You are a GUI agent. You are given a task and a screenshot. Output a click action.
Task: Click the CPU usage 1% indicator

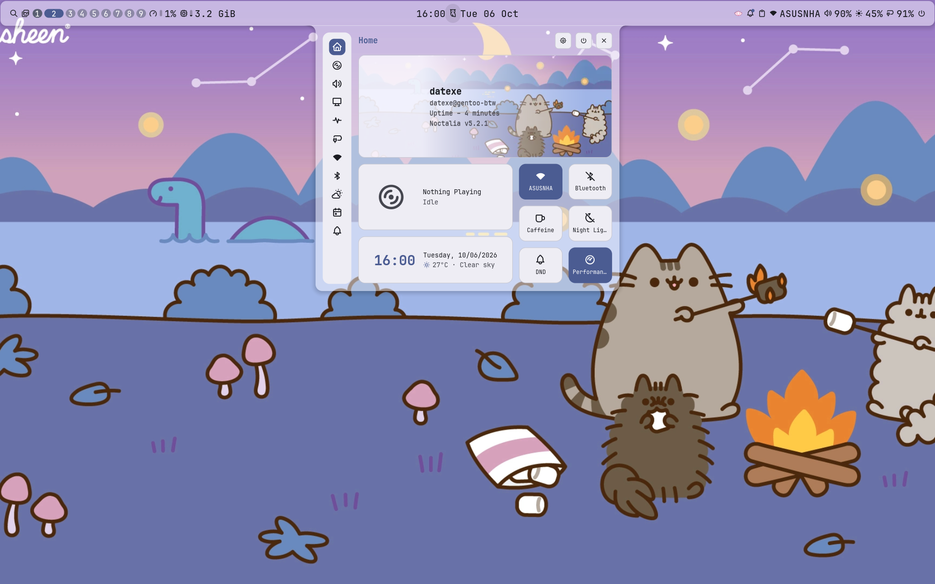(x=163, y=14)
